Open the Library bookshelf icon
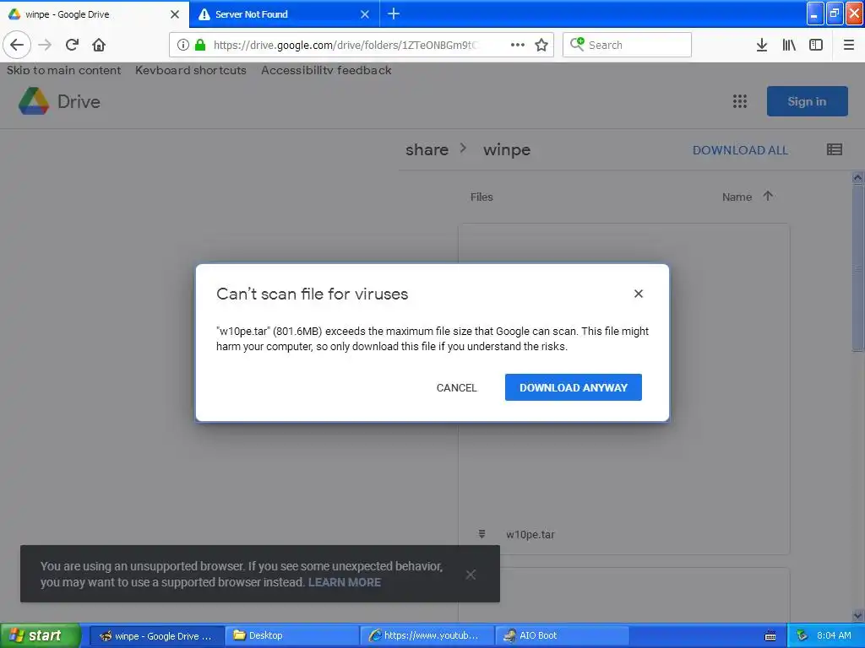This screenshot has height=648, width=865. click(789, 45)
